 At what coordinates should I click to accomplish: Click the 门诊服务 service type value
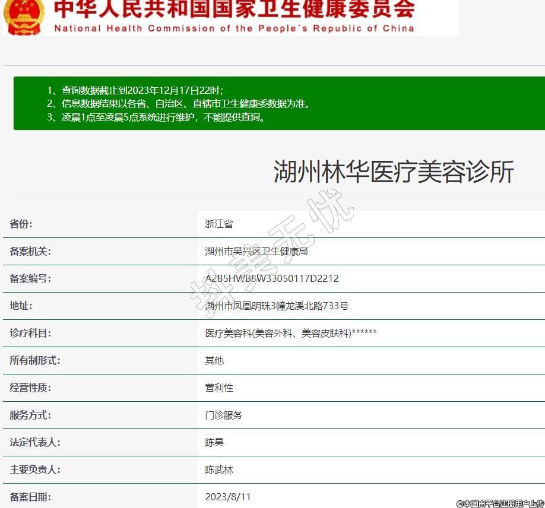point(224,415)
